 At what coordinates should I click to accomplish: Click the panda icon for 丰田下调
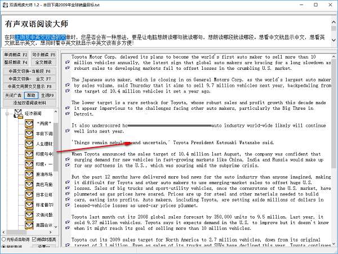(x=29, y=134)
